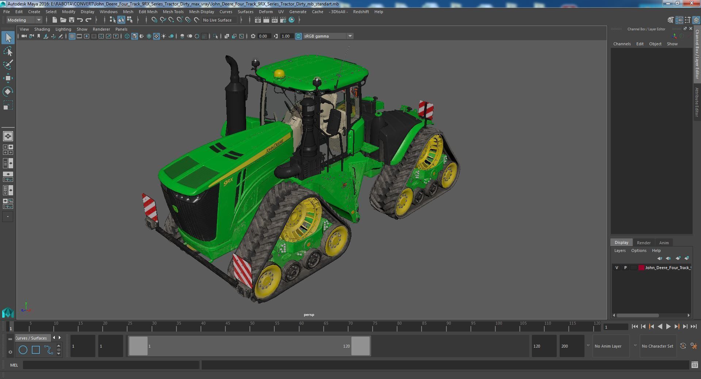Viewport: 701px width, 379px height.
Task: Create a new scene file
Action: (54, 20)
